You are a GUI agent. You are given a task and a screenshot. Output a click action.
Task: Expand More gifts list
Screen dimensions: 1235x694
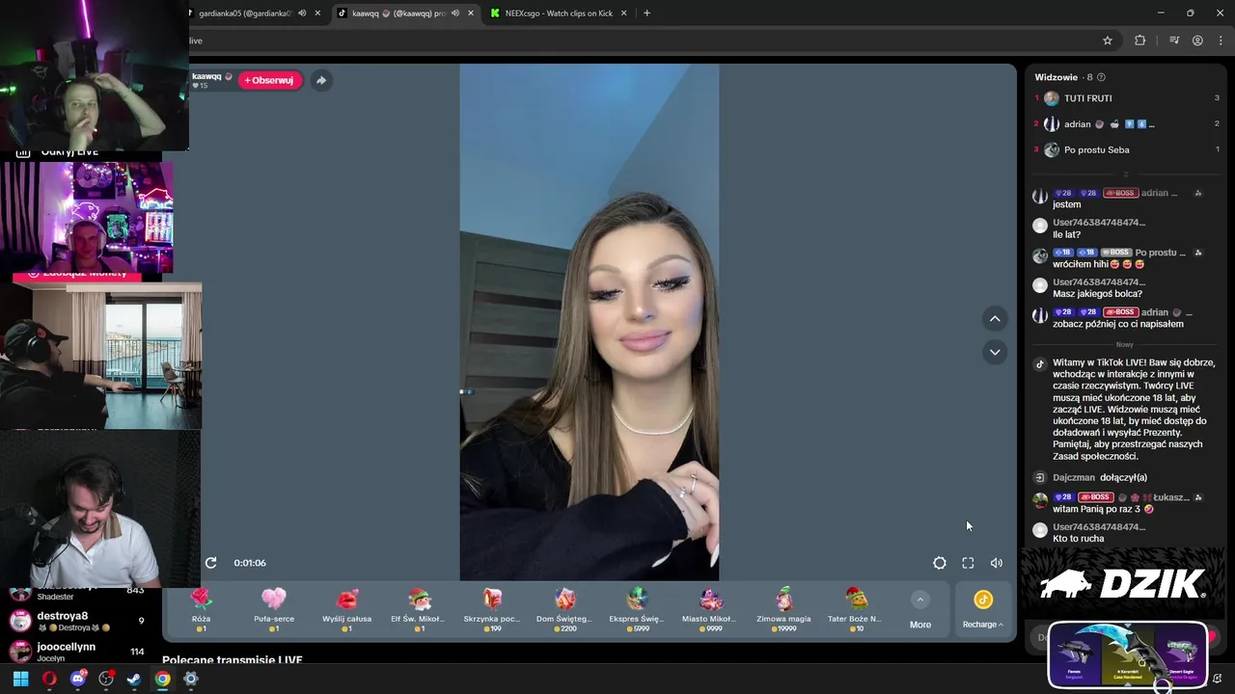tap(920, 611)
